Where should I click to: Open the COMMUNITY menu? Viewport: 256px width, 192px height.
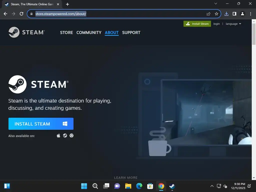point(89,32)
